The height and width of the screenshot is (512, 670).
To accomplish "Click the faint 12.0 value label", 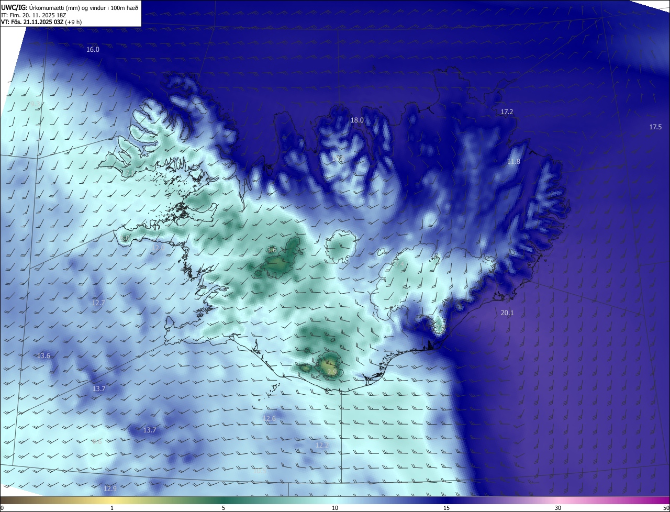I will click(x=158, y=247).
